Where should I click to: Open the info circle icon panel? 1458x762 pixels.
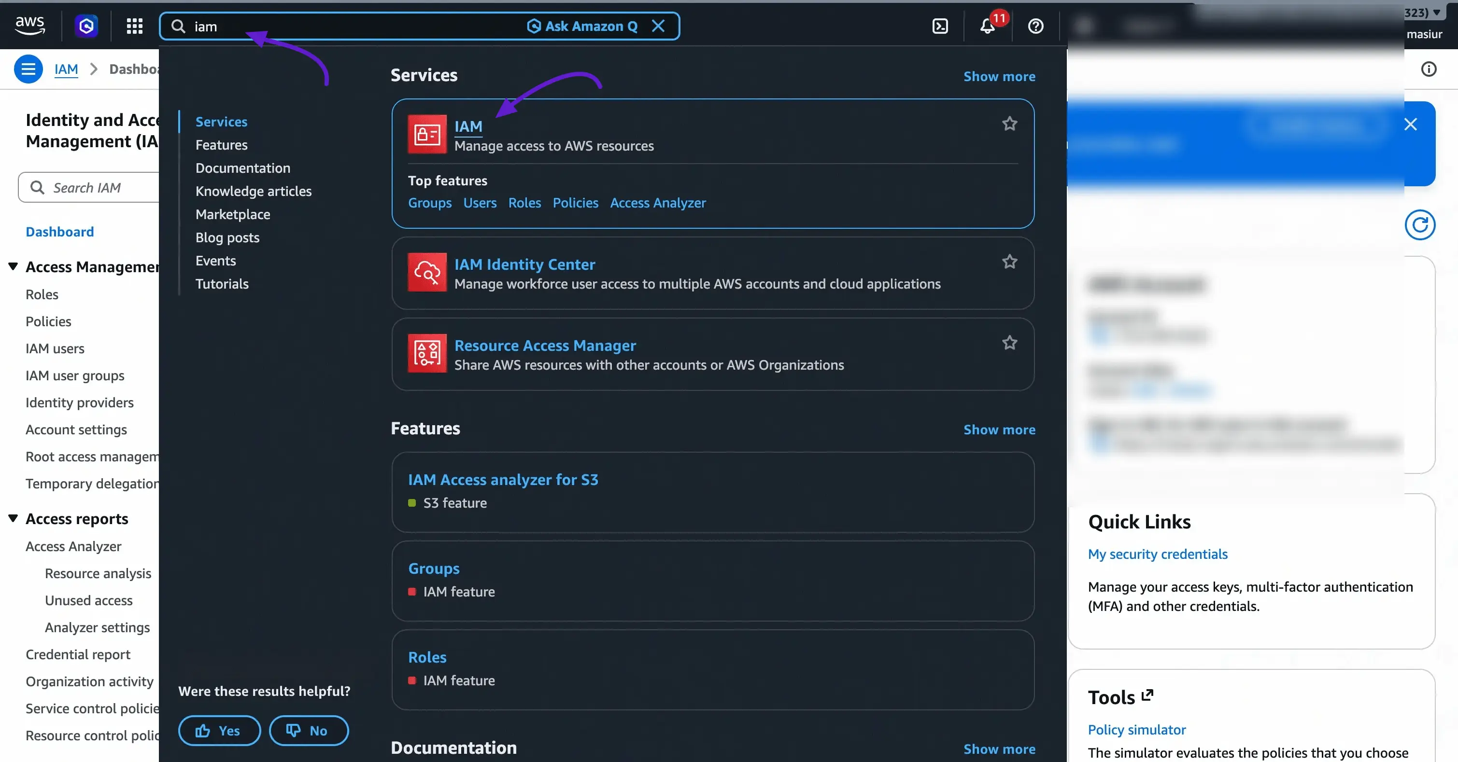tap(1429, 69)
